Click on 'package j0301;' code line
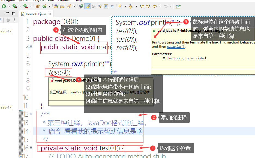255x158 pixels. 56,22
